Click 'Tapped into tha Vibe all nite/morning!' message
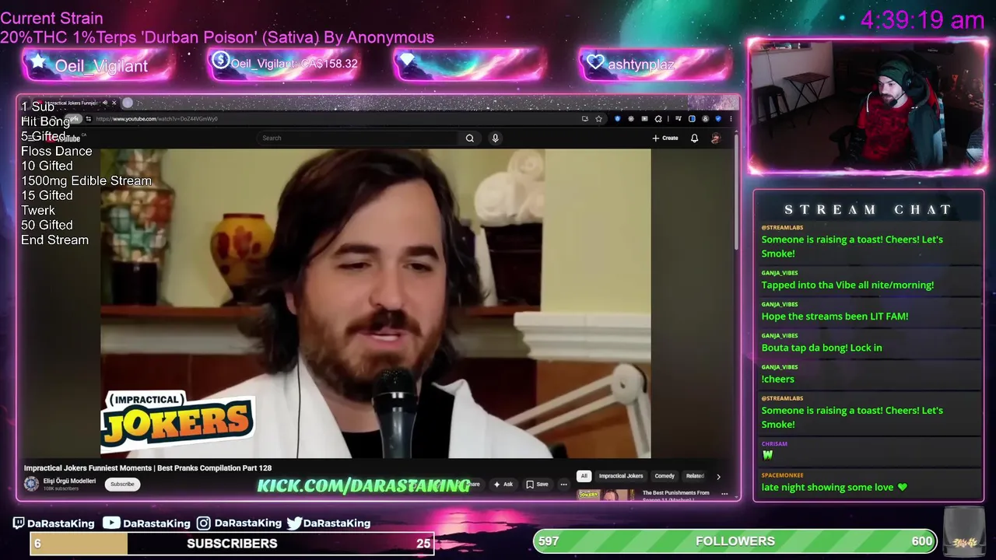This screenshot has width=996, height=560. [847, 285]
